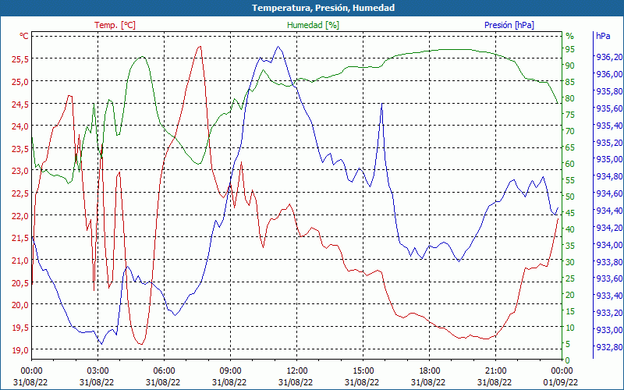Click the 935,60 pressure axis value
The height and width of the screenshot is (390, 624).
coord(609,108)
